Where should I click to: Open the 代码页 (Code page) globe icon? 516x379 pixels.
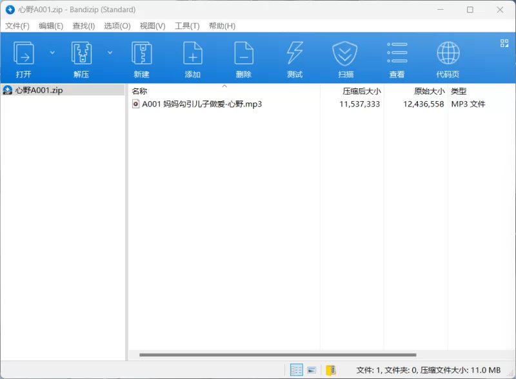tap(448, 53)
